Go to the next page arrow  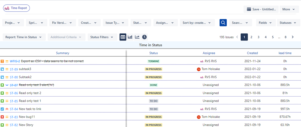point(293,37)
